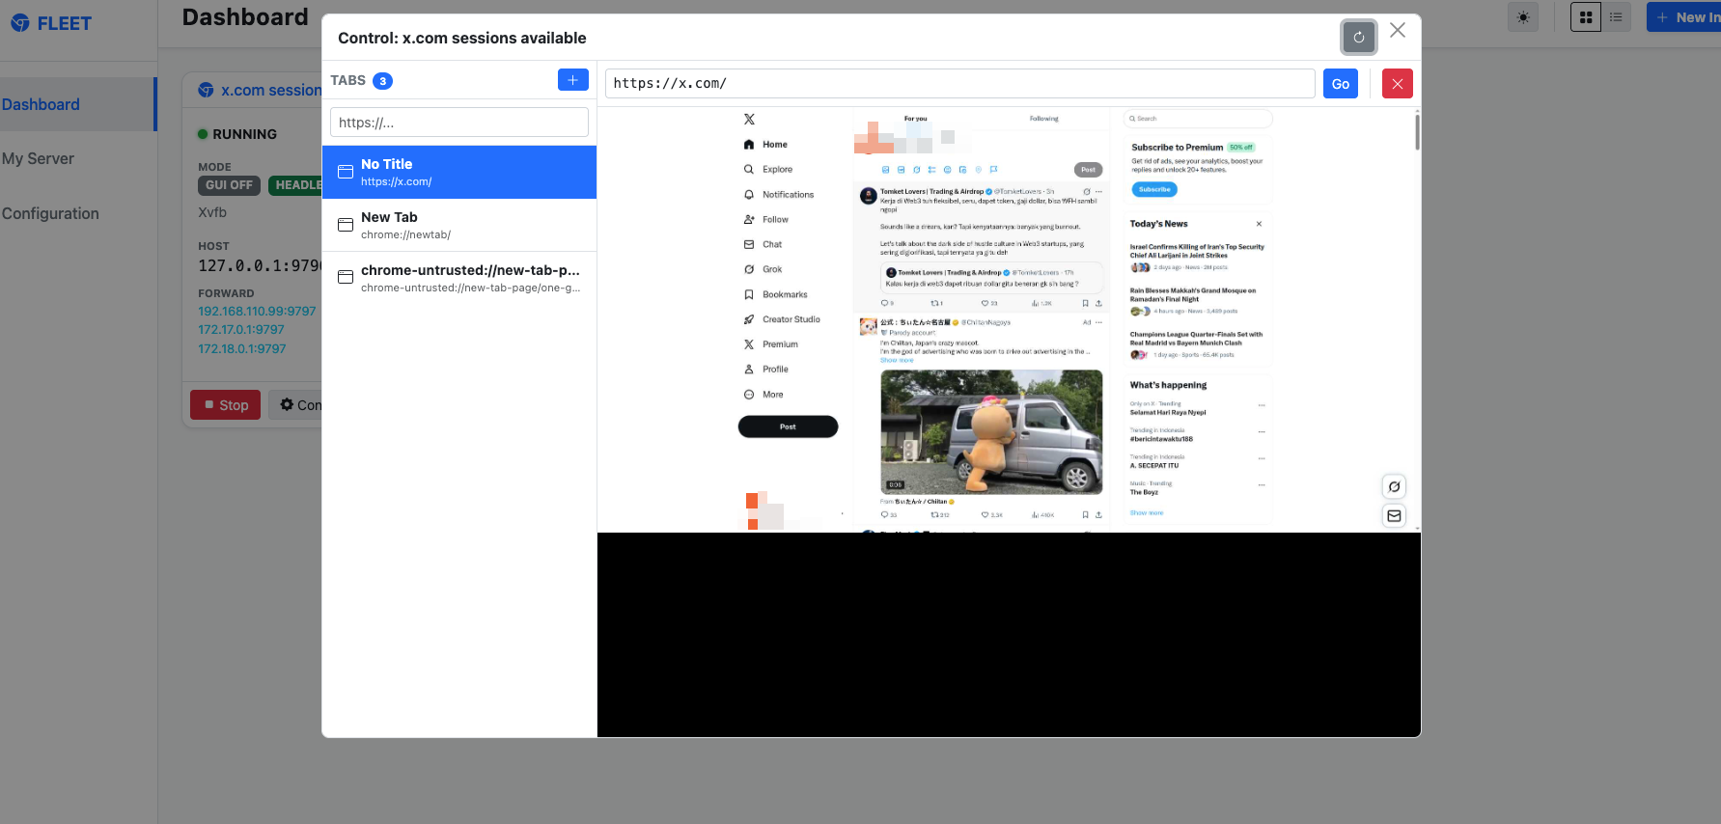Click the https:// tab filter input field
The width and height of the screenshot is (1721, 824).
(x=459, y=123)
